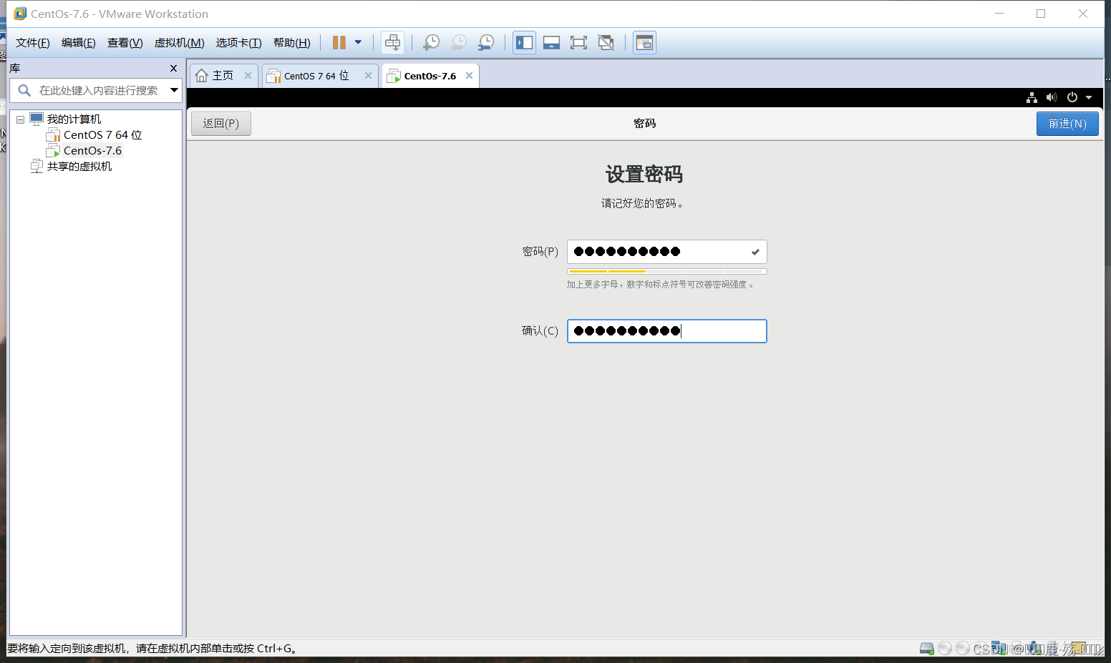Toggle the thumbnail bar view
Viewport: 1111px width, 663px height.
coord(551,43)
